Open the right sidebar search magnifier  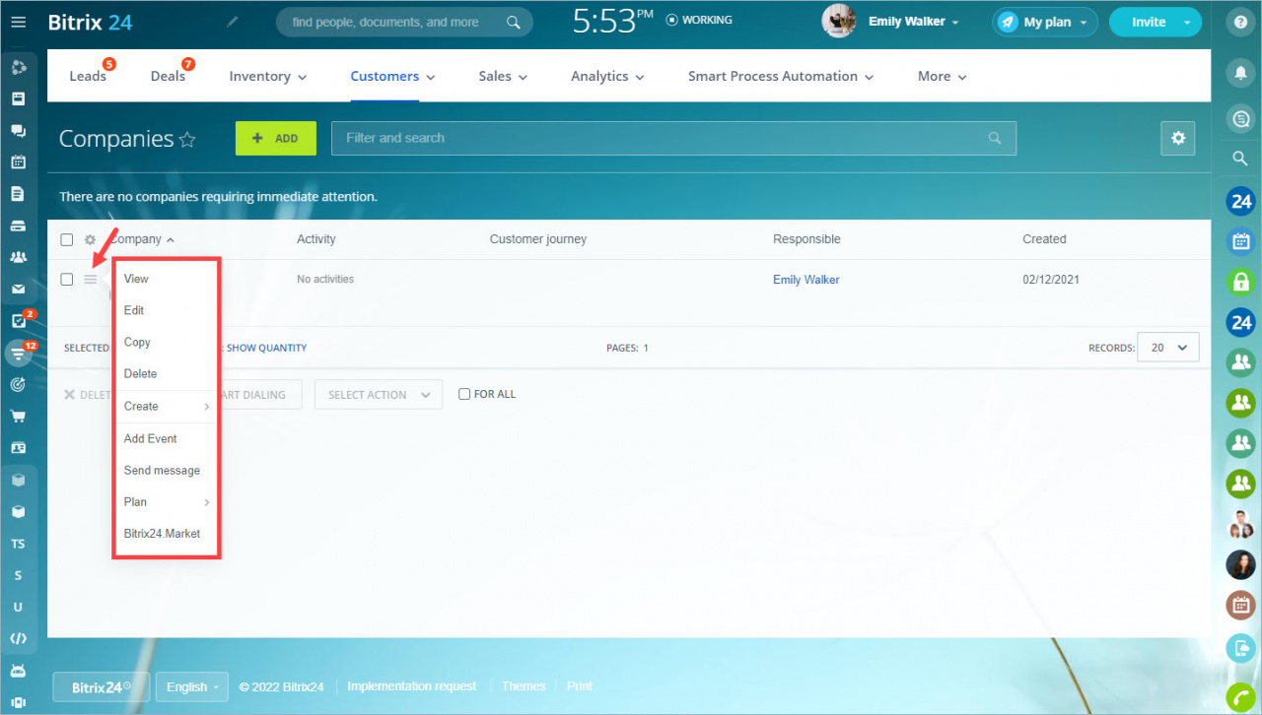pyautogui.click(x=1240, y=159)
